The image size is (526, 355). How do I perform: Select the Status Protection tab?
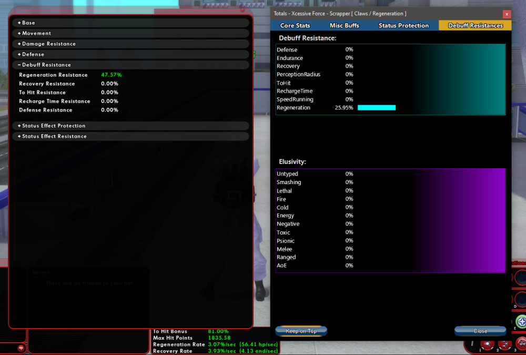pyautogui.click(x=403, y=25)
